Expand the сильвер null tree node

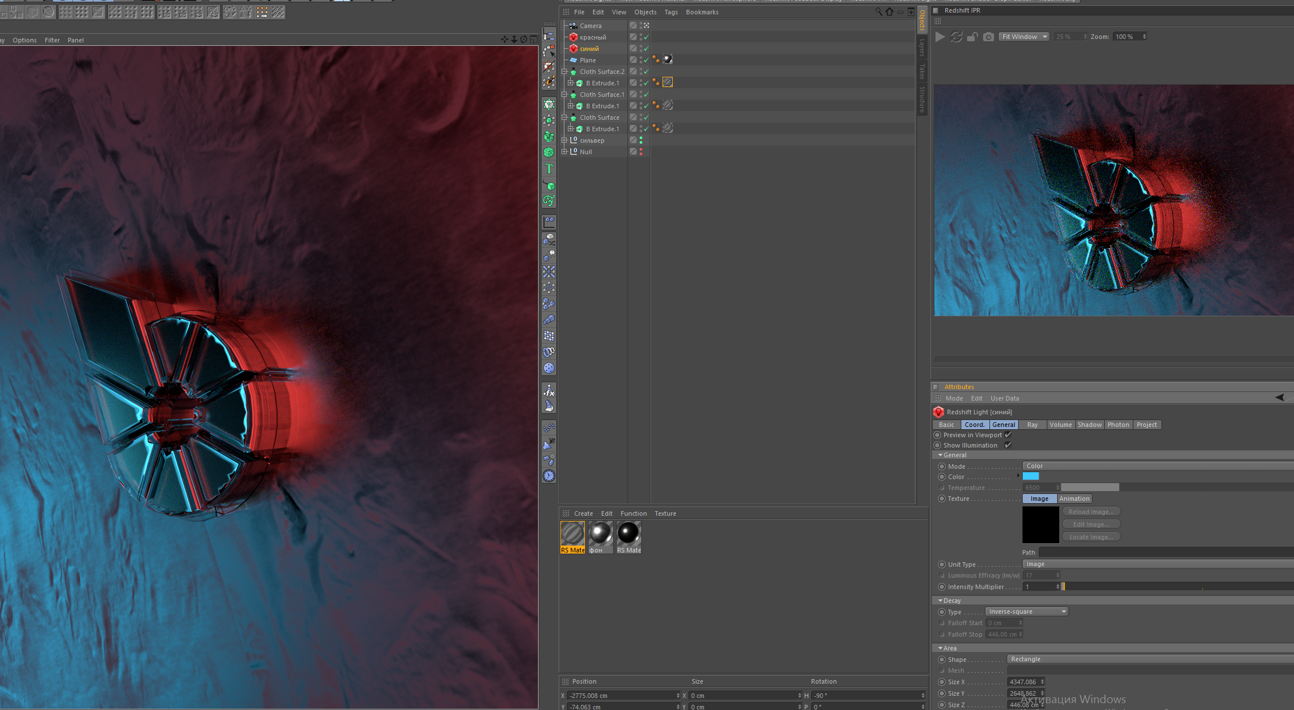coord(564,140)
